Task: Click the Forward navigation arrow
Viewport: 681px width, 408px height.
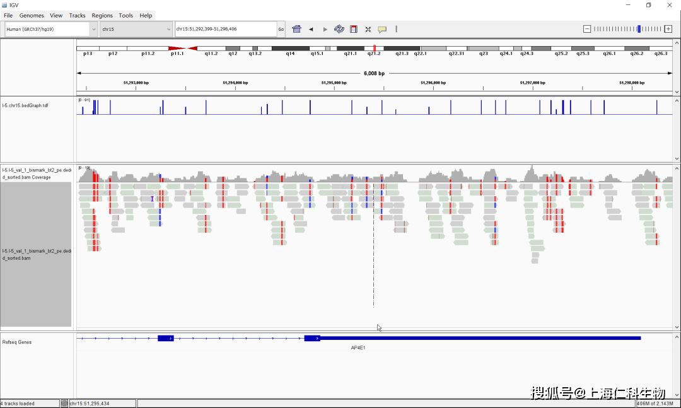Action: (x=325, y=29)
